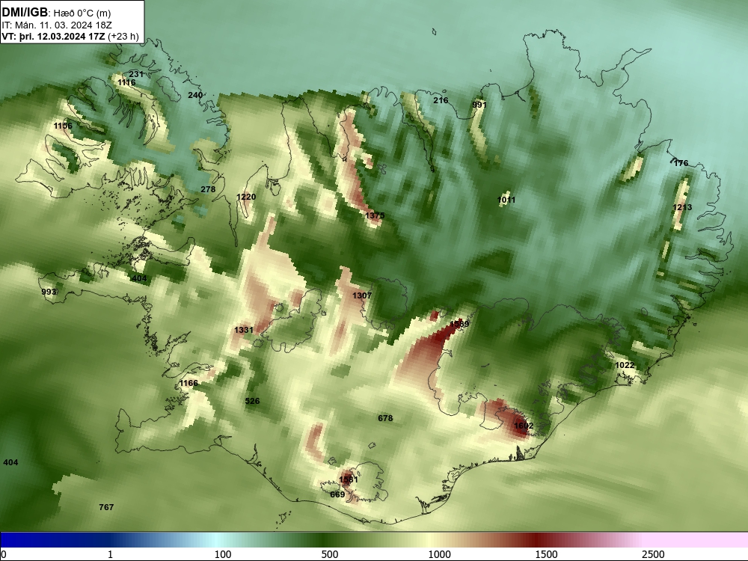Click the map value 1022
Viewport: 748px width, 561px height.
(625, 366)
